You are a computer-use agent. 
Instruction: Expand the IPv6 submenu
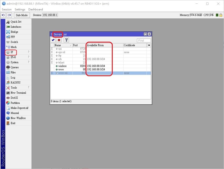18,57
